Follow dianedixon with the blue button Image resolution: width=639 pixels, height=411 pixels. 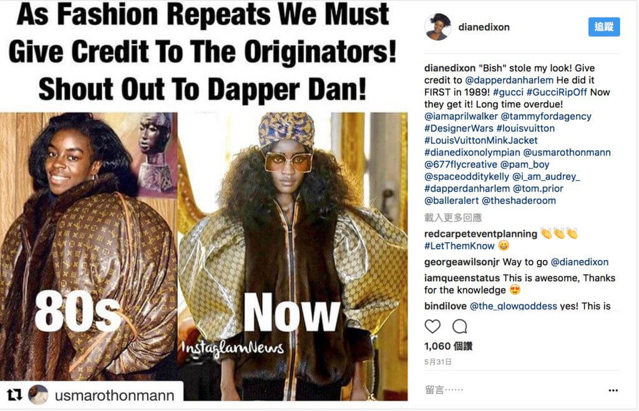(604, 27)
